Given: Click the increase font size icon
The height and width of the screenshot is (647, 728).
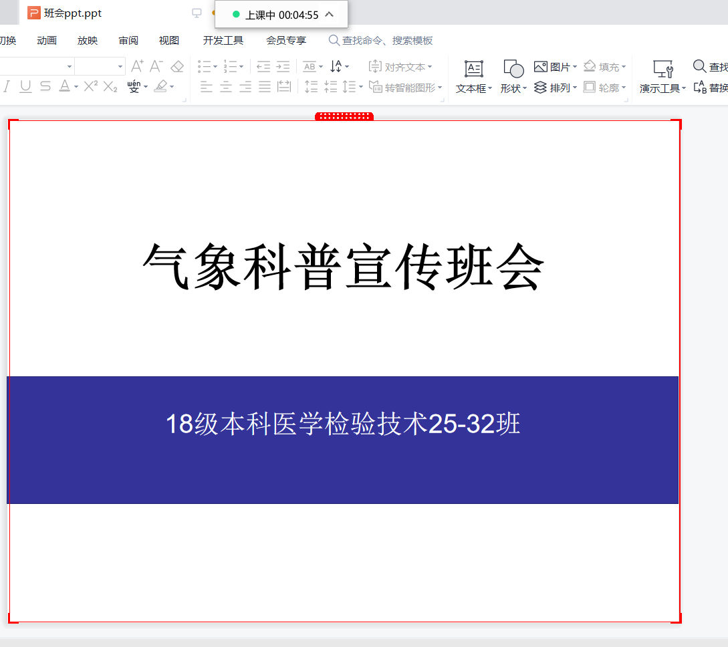Looking at the screenshot, I should coord(137,66).
